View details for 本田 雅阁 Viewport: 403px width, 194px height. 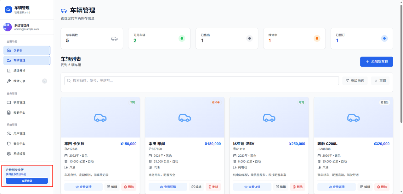pos(168,187)
